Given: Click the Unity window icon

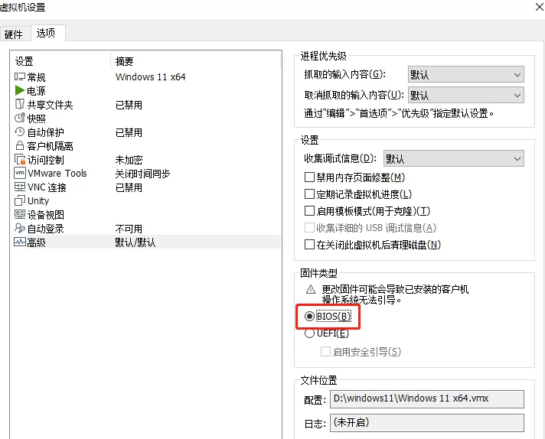Looking at the screenshot, I should coord(20,200).
